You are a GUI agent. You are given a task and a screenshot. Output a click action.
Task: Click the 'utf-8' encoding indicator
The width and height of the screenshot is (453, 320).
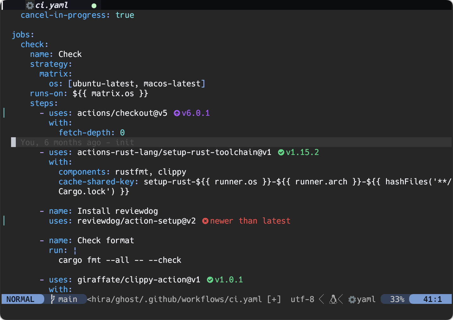302,299
